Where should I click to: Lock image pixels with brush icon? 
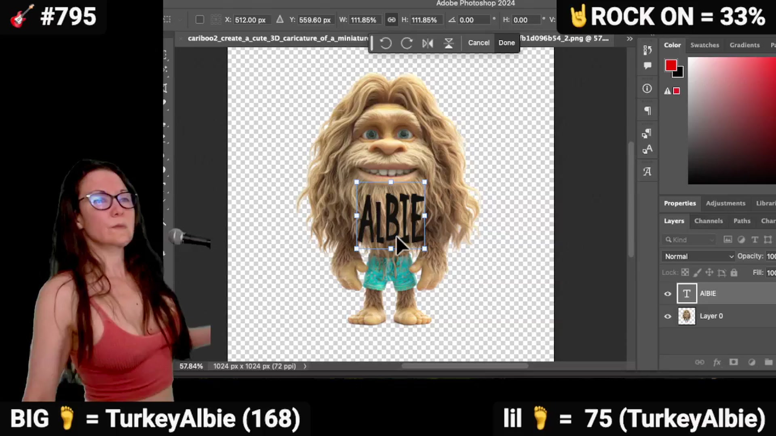click(697, 272)
